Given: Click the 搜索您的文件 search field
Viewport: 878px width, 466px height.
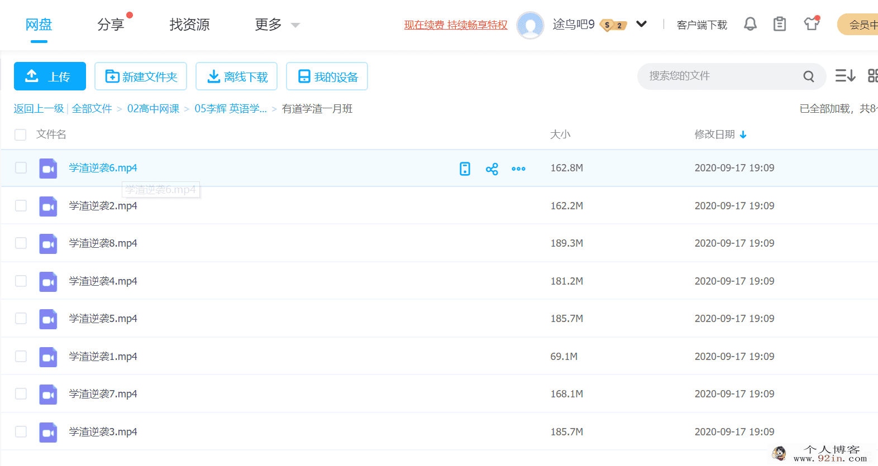Looking at the screenshot, I should point(732,76).
